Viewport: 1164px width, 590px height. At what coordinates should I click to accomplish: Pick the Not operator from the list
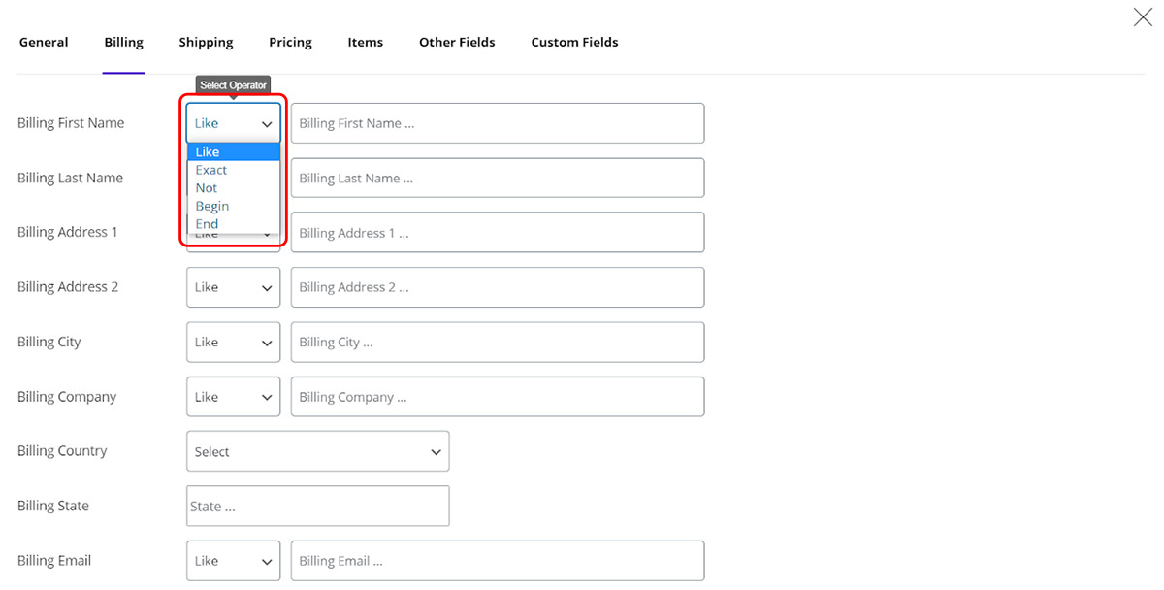(x=207, y=188)
